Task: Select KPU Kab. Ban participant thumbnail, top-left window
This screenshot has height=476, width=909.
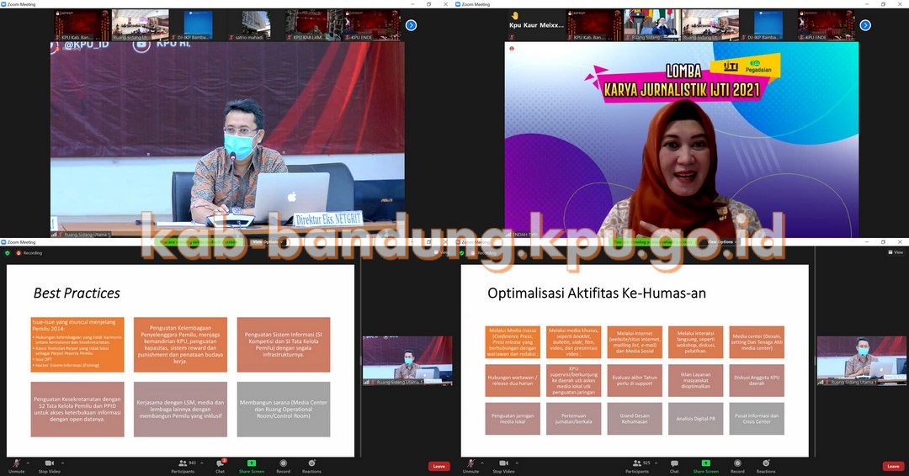Action: pos(82,25)
